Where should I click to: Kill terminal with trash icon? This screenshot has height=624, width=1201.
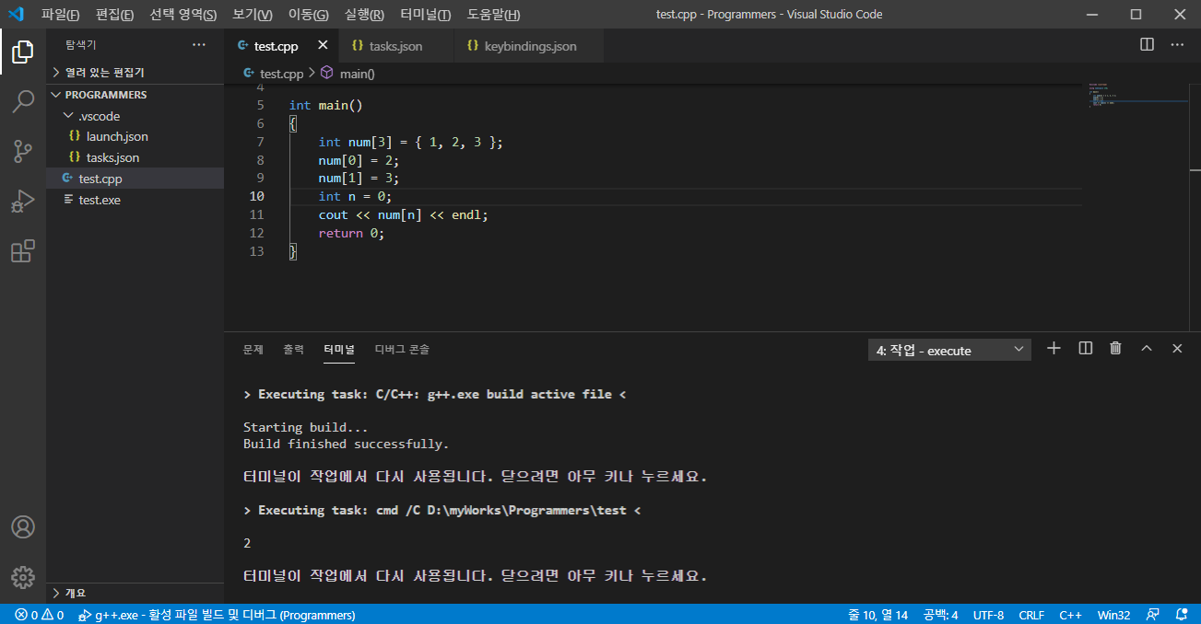tap(1115, 348)
